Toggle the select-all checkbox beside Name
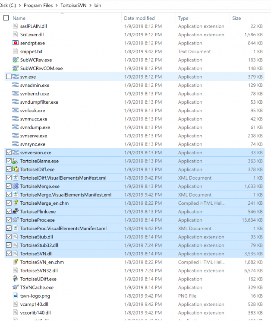271x324 pixels. [x=6, y=18]
